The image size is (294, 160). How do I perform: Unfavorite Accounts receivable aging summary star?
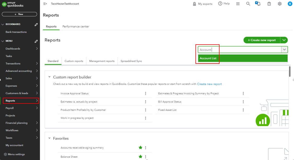coord(140,147)
